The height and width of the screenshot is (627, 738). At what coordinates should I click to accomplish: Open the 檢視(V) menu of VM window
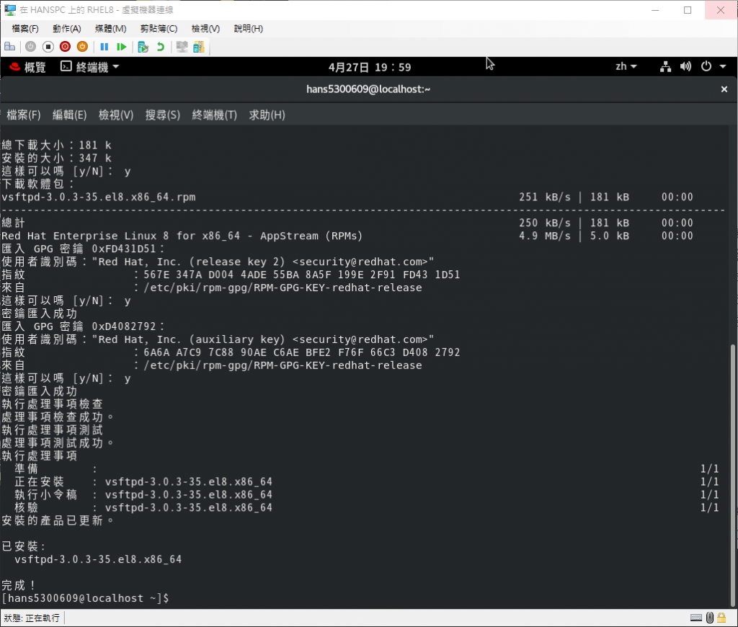pos(205,29)
